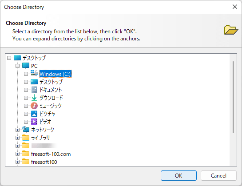Viewport: 242px width, 186px height.
Task: Collapse the root デスクトップ node
Action: pos(9,58)
